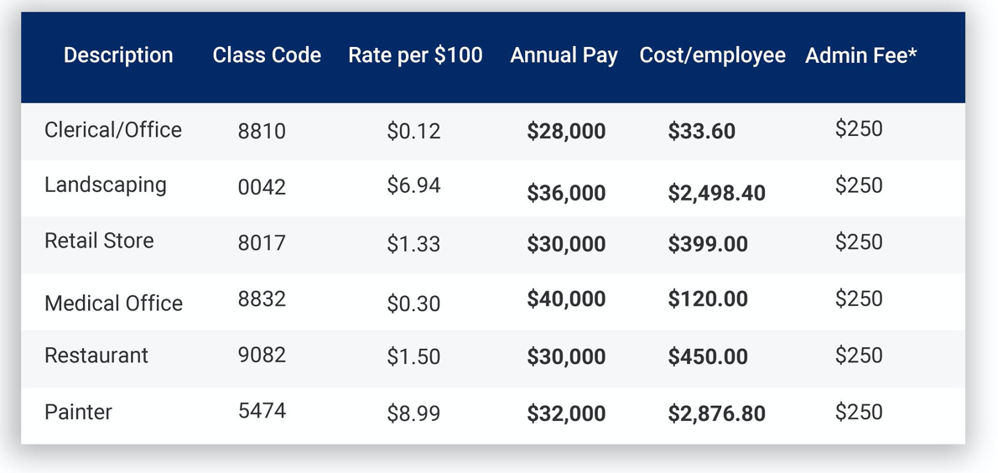Click class code 8810
Image resolution: width=998 pixels, height=473 pixels.
262,132
